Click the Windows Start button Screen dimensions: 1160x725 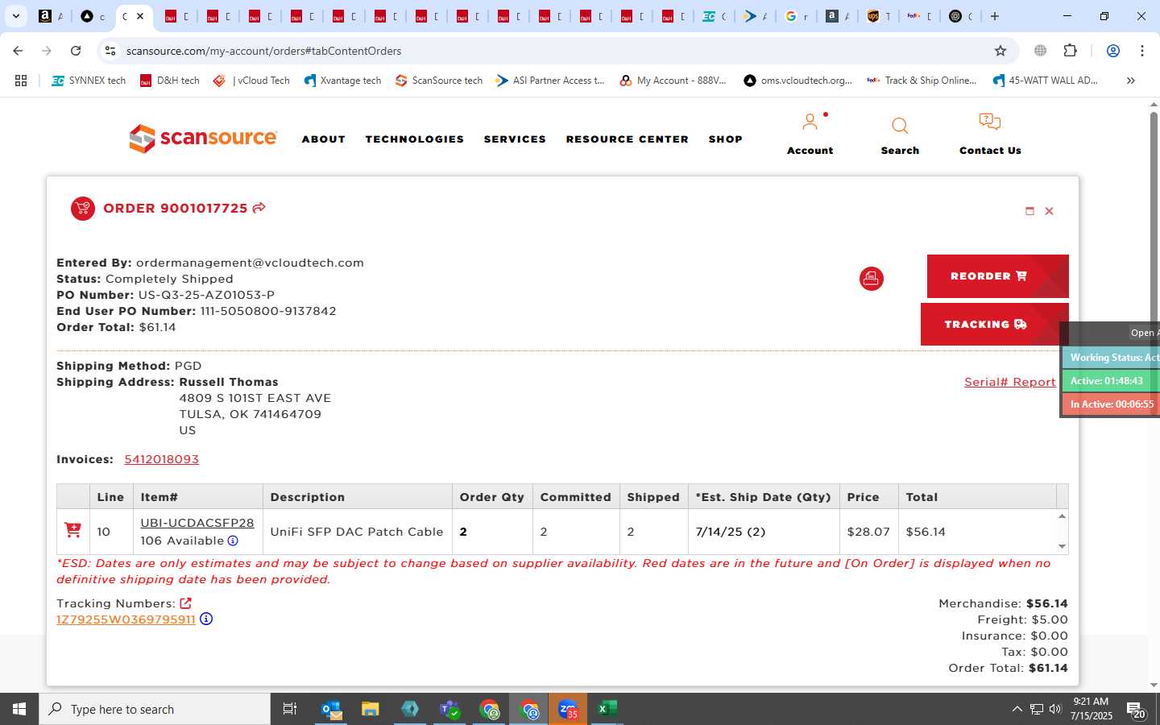[19, 709]
